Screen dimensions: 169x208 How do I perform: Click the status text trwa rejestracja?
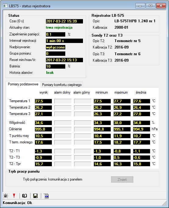point(59,27)
